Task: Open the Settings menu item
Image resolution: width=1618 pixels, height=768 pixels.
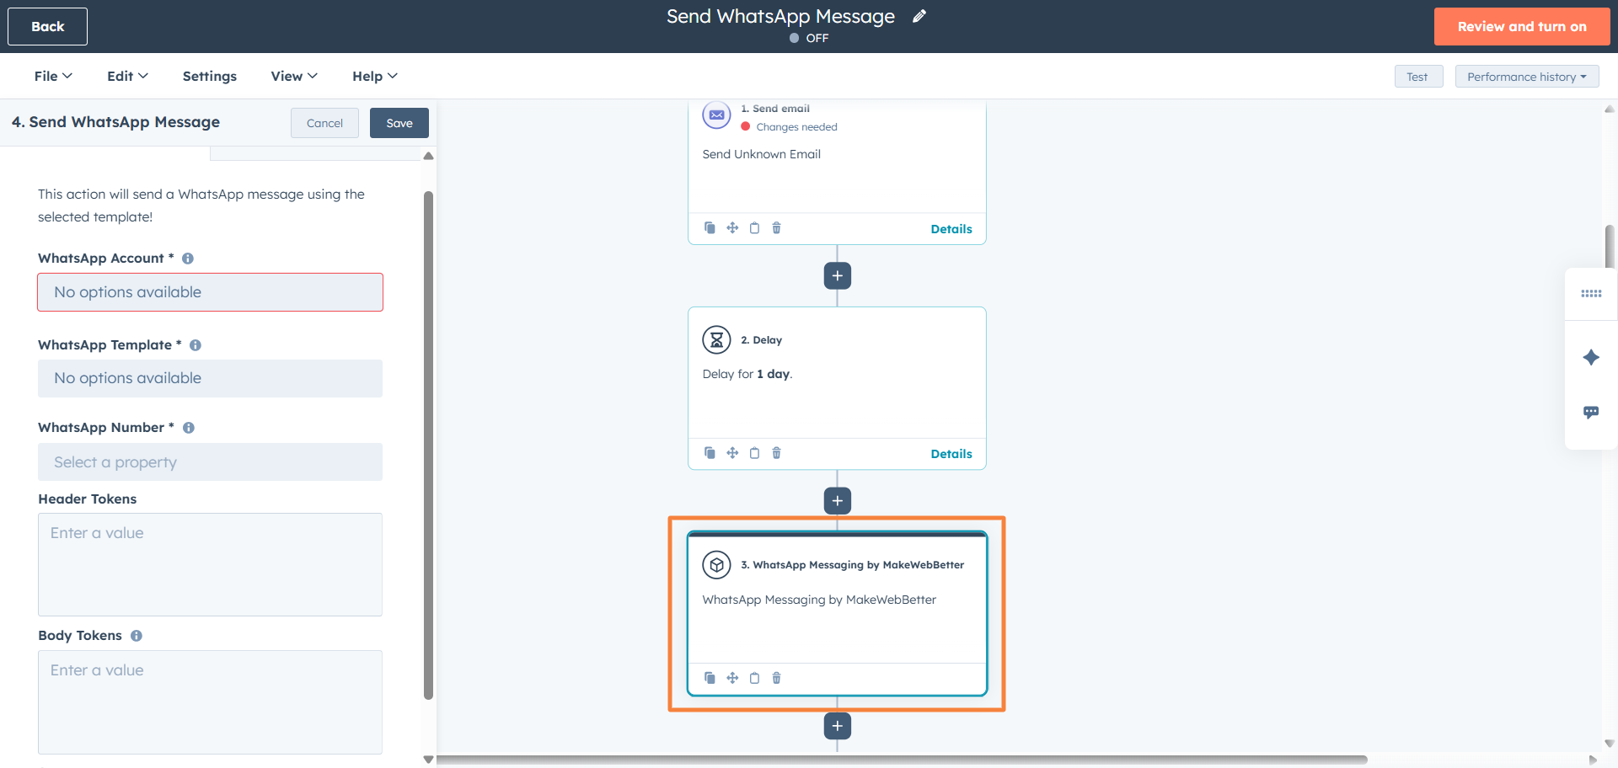Action: pos(210,76)
